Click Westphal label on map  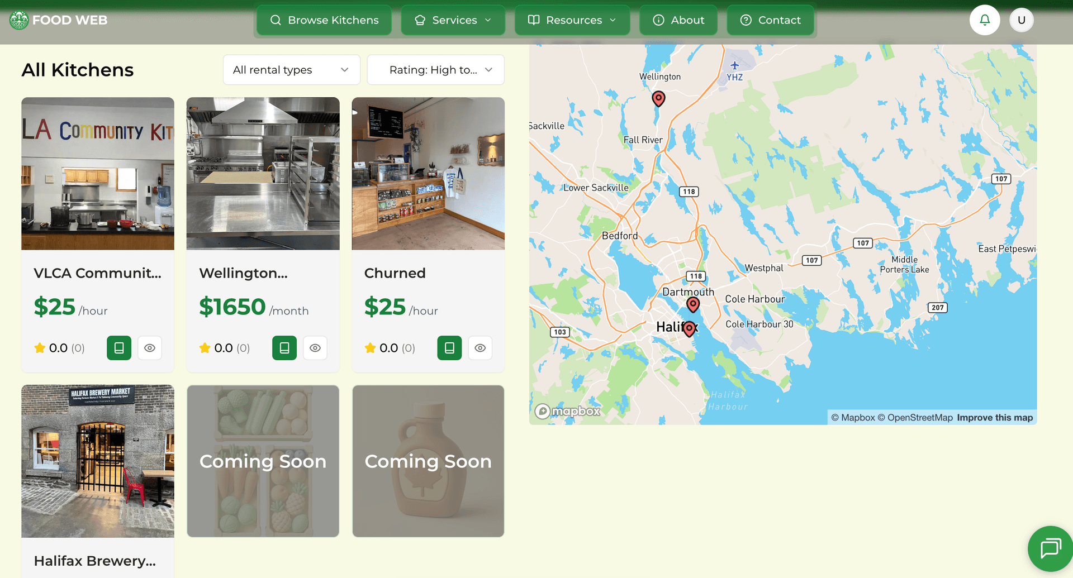pyautogui.click(x=764, y=268)
